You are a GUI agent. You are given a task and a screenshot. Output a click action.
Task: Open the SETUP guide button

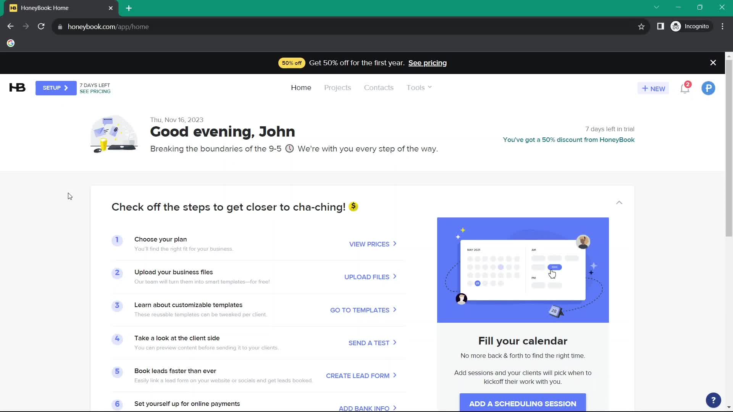[56, 88]
